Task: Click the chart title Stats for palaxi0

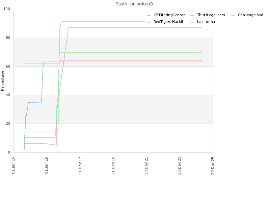Action: point(134,4)
